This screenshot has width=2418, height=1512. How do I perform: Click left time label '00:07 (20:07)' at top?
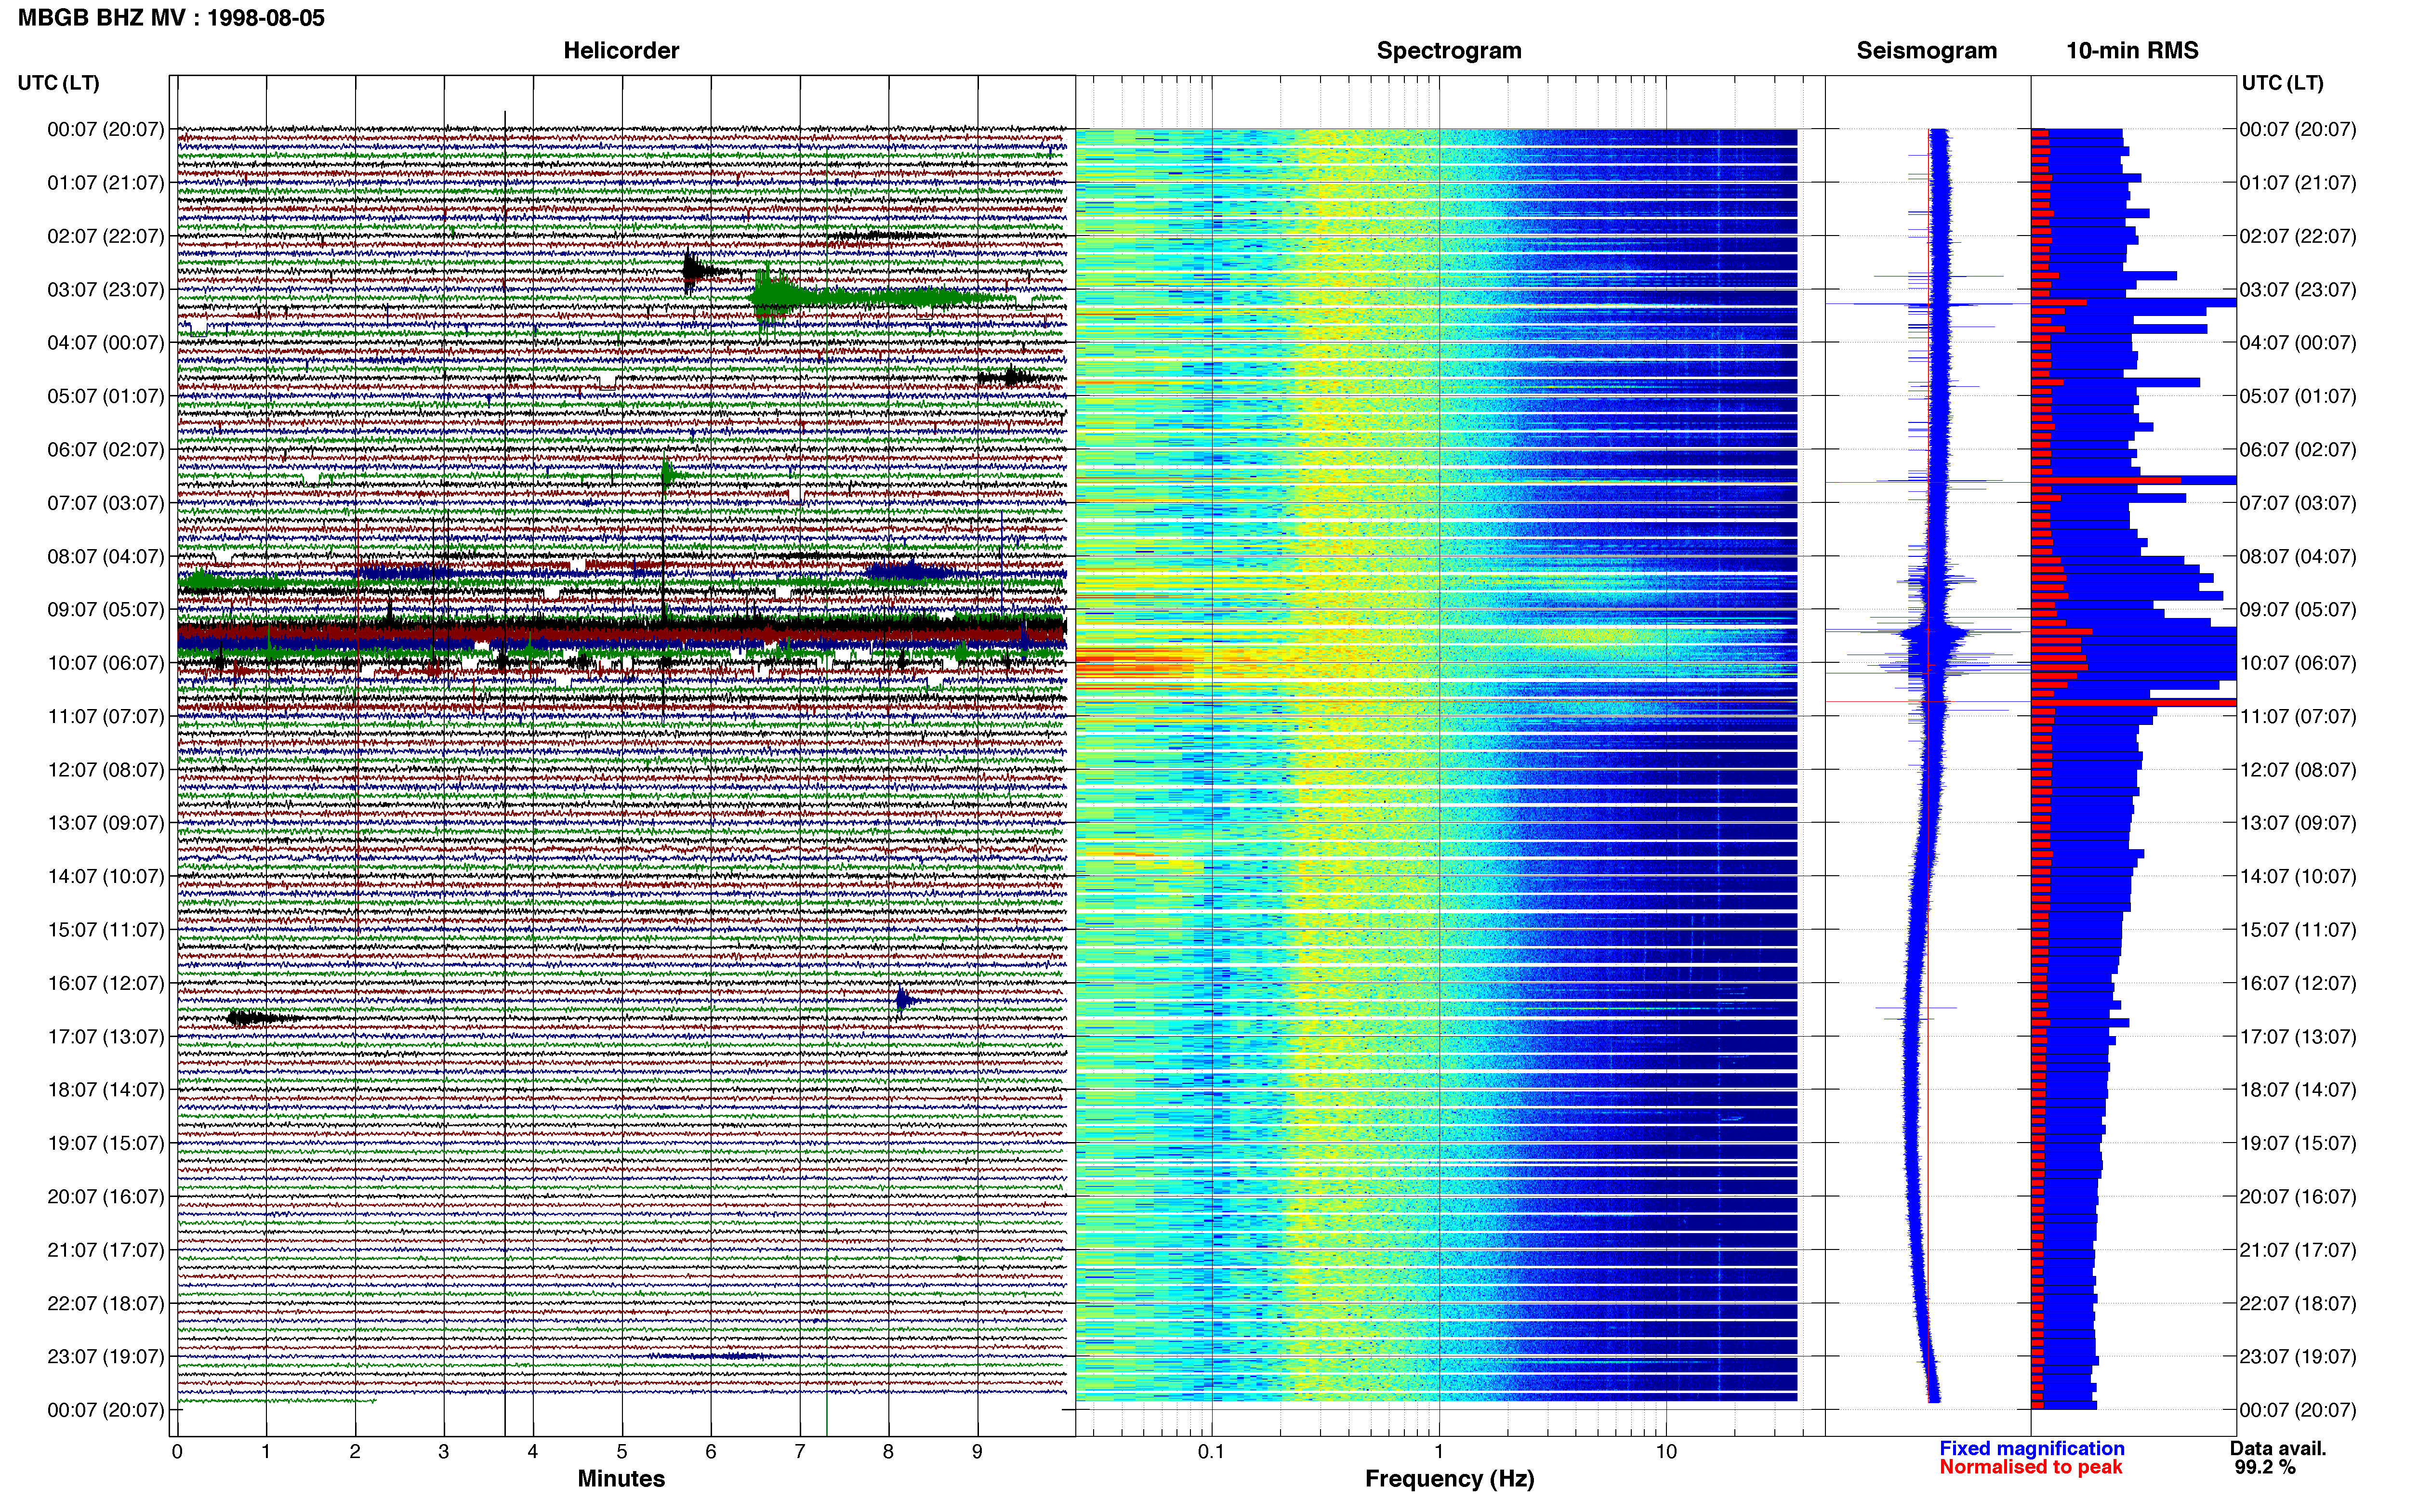105,130
